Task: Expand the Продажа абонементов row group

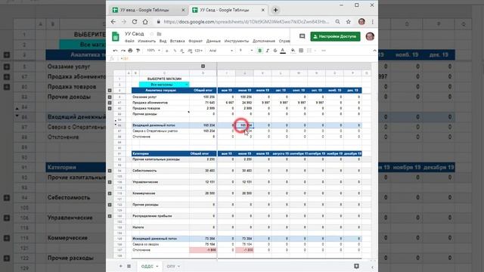Action: tap(110, 103)
